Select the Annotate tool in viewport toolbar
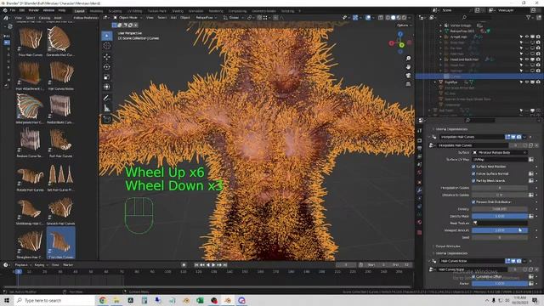 [107, 99]
